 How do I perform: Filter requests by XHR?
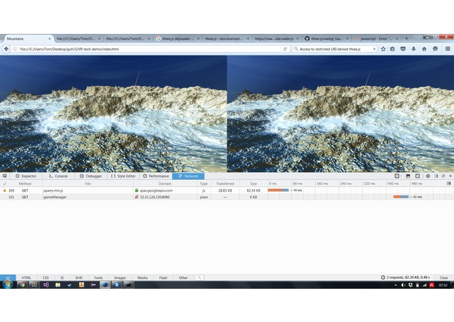pyautogui.click(x=79, y=278)
